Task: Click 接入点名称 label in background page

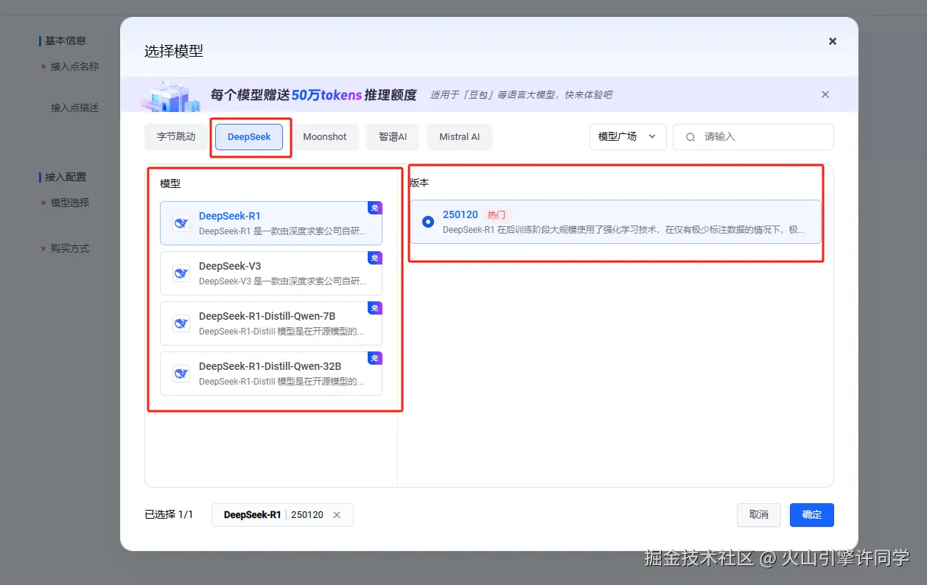Action: tap(74, 66)
